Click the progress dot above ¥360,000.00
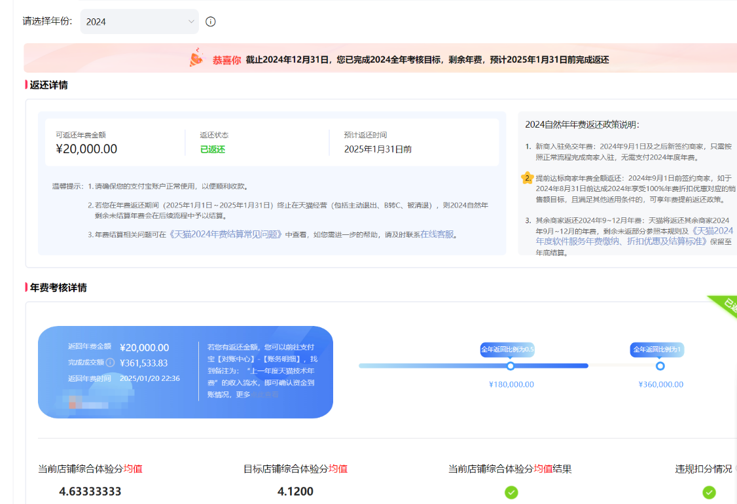 [660, 366]
